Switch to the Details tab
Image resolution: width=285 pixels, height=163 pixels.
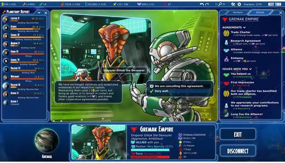260,12
